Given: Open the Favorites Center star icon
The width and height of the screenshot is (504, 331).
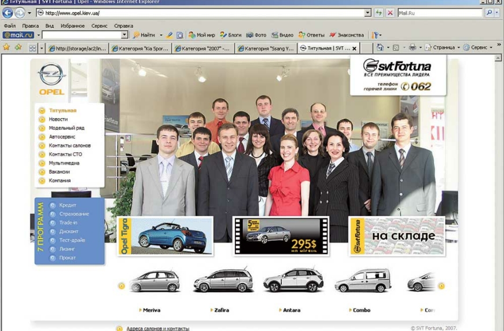Looking at the screenshot, I should [6, 48].
